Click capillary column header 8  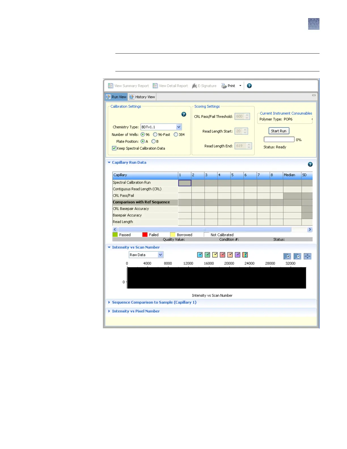[276, 175]
